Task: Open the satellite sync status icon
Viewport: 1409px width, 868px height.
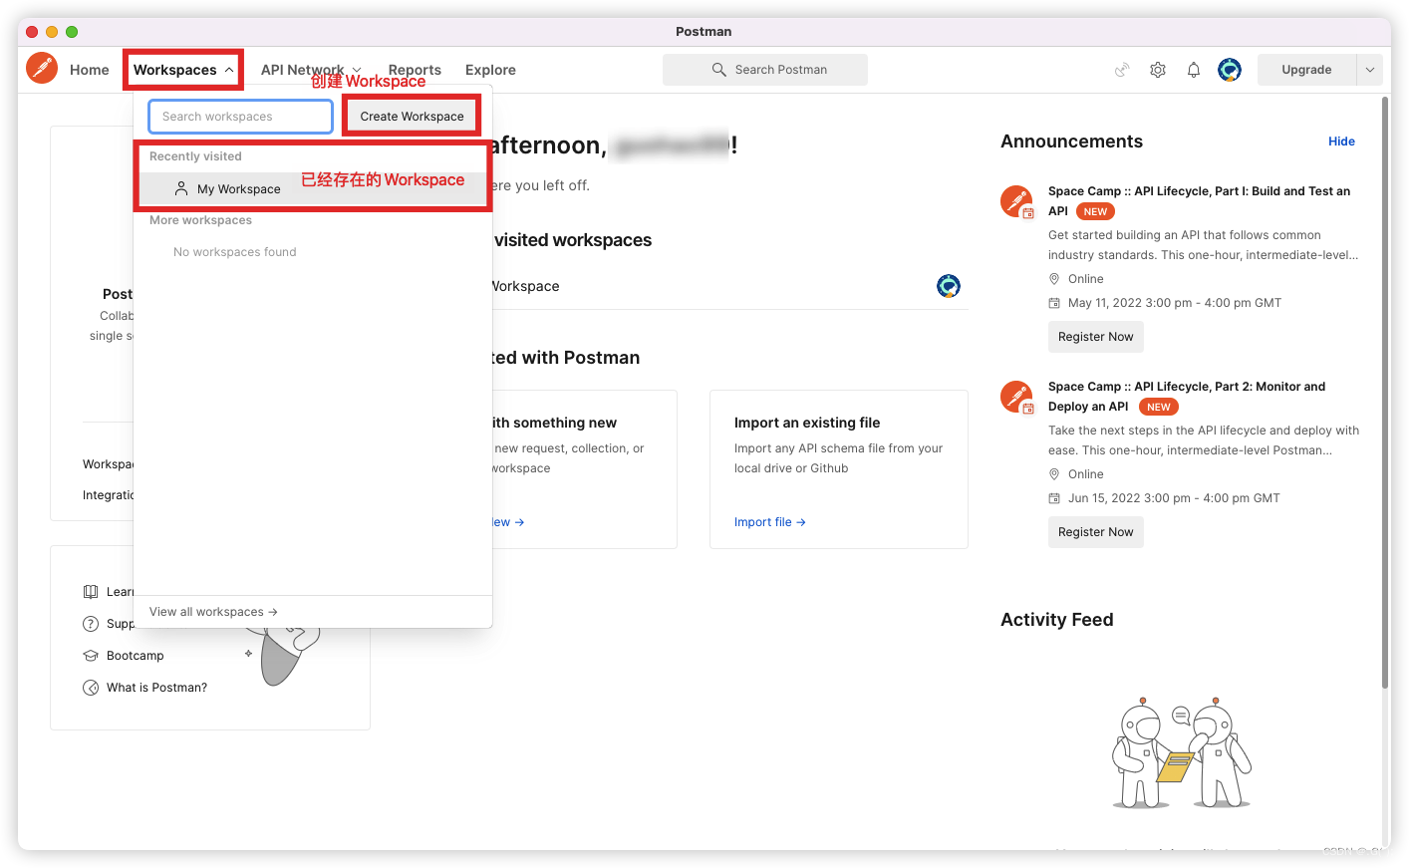Action: click(1122, 70)
